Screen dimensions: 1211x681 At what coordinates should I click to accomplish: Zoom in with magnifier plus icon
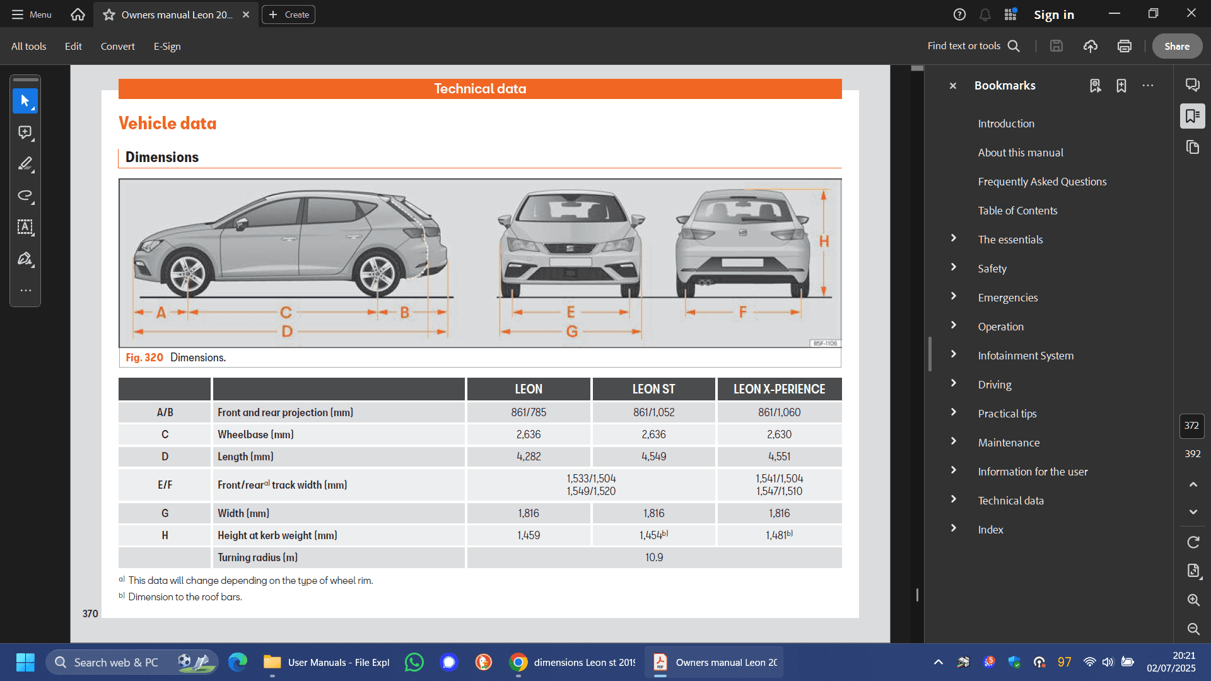coord(1193,600)
